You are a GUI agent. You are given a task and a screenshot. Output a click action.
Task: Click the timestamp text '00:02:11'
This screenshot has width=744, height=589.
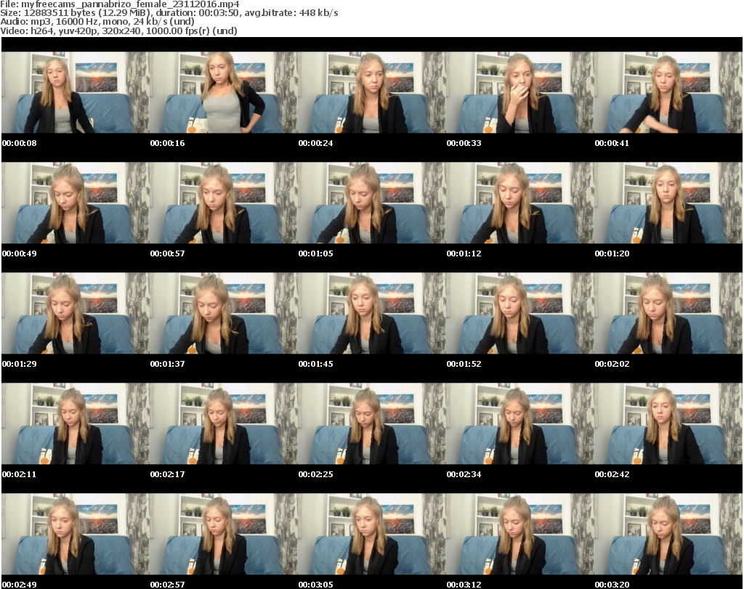click(20, 474)
